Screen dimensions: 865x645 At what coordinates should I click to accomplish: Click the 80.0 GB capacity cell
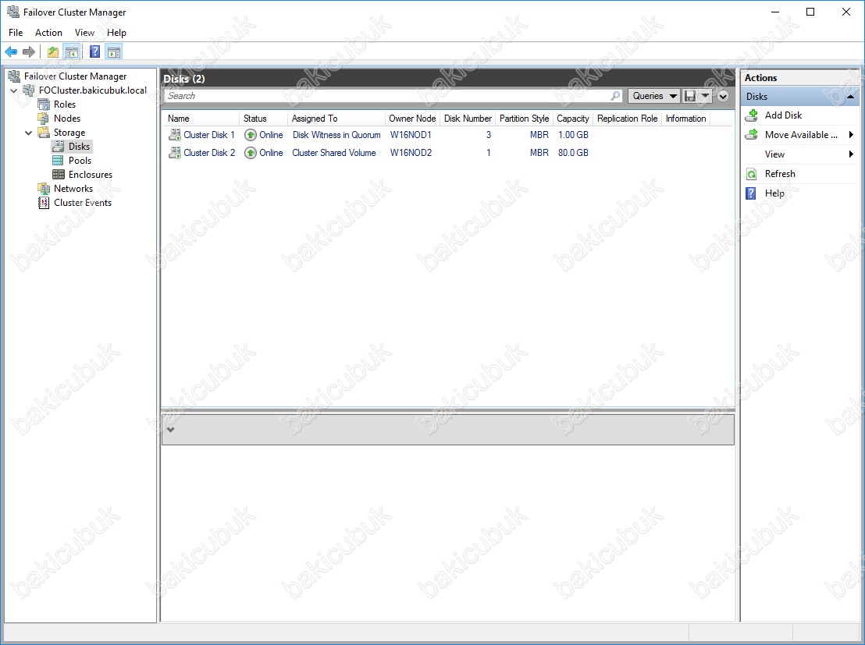tap(573, 153)
